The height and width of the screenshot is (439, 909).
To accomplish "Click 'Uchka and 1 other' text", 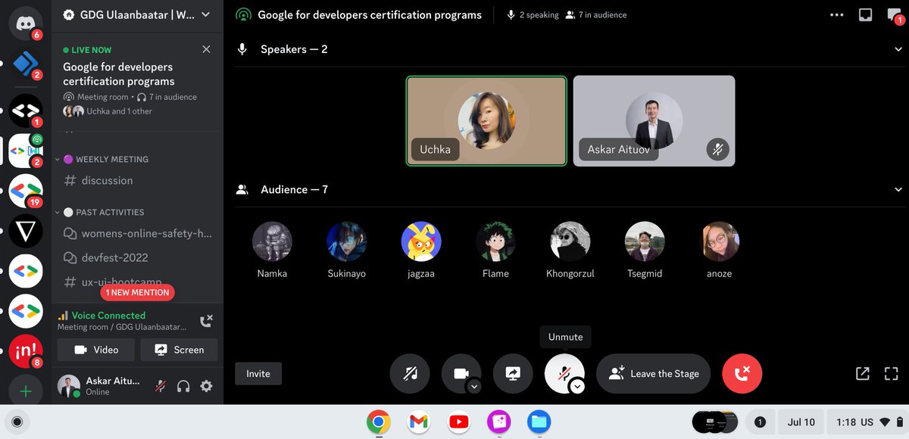I will (x=119, y=111).
